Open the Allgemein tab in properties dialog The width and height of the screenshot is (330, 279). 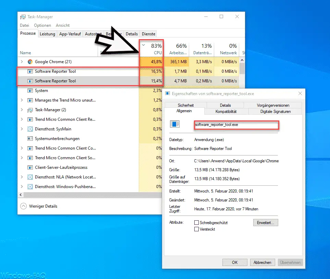coord(184,111)
